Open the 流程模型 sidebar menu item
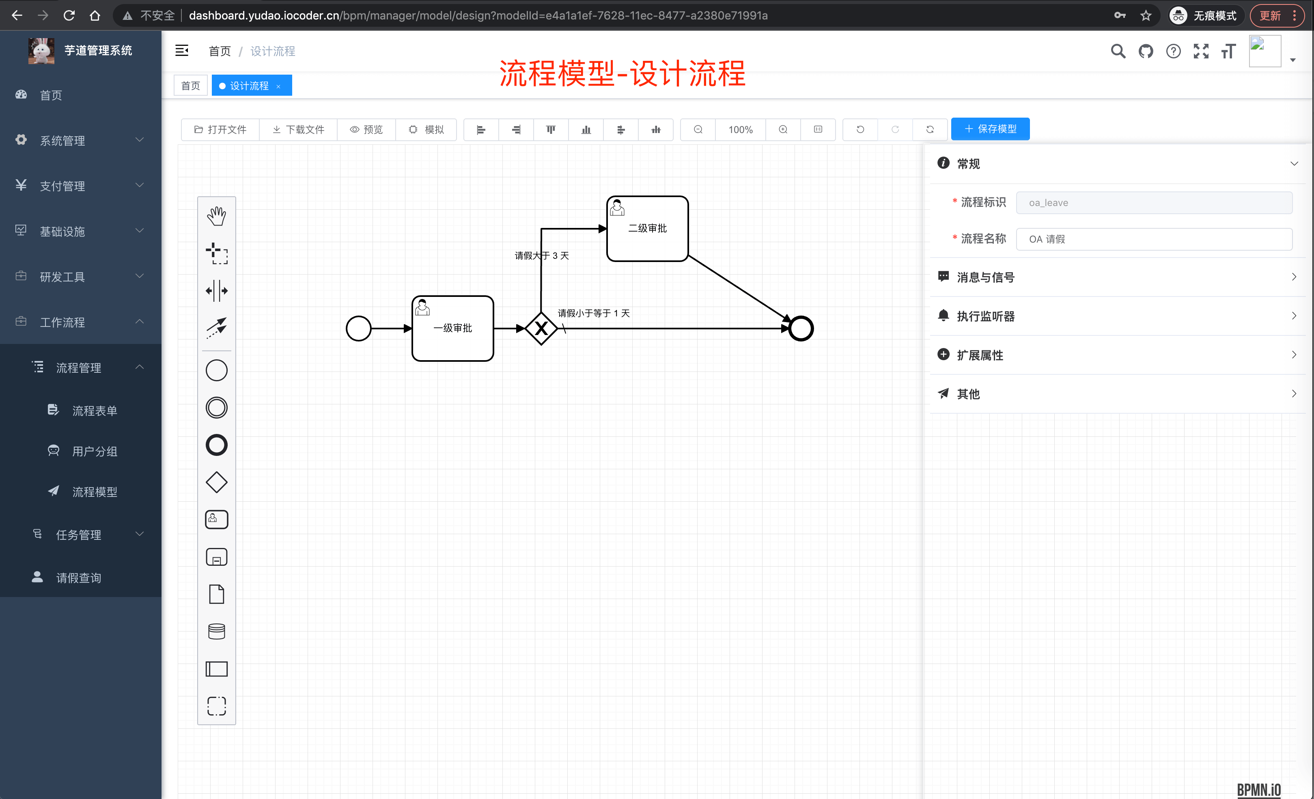 coord(95,492)
